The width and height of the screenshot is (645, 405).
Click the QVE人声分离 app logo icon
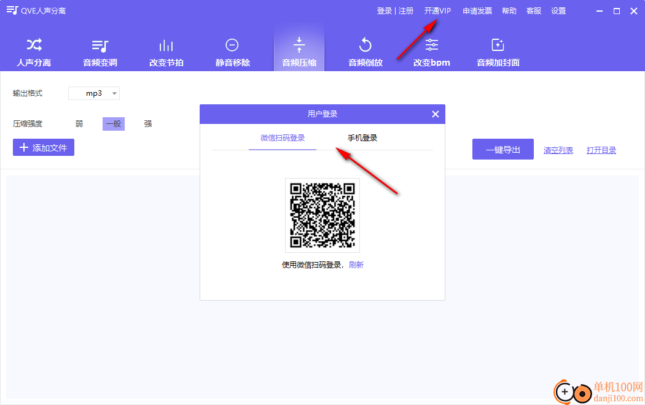click(12, 10)
